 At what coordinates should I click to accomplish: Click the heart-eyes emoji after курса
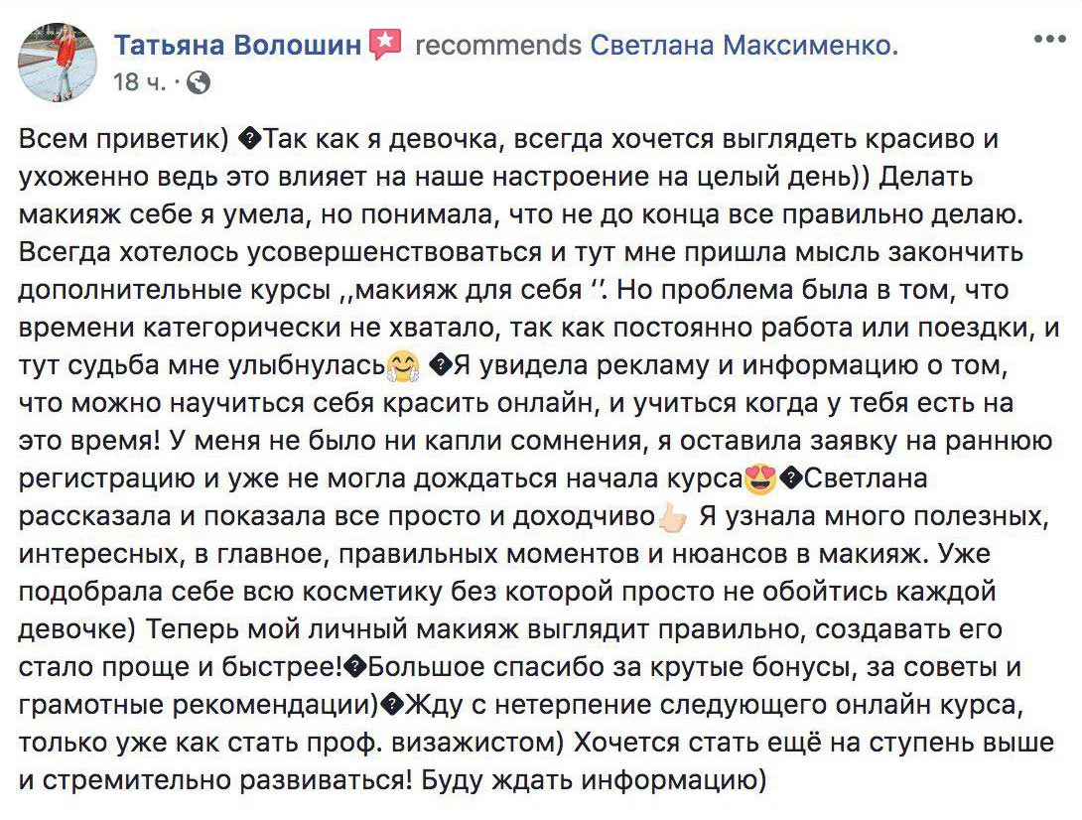pyautogui.click(x=760, y=479)
